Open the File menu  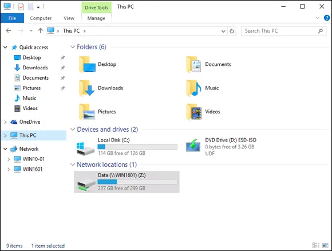(12, 18)
